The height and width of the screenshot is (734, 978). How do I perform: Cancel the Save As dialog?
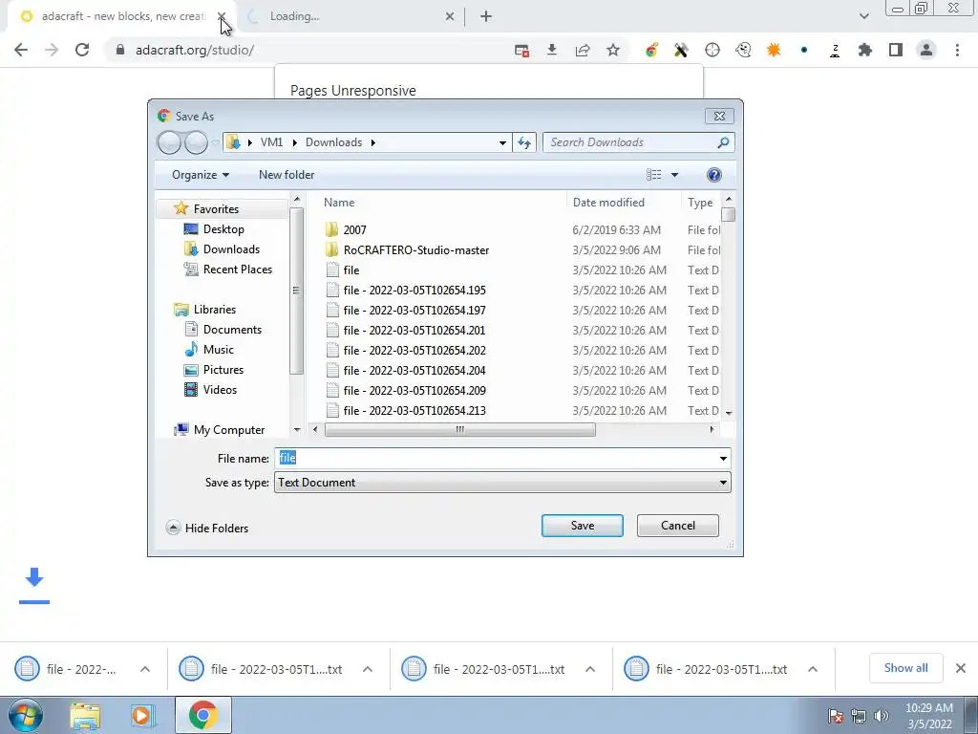(x=677, y=526)
